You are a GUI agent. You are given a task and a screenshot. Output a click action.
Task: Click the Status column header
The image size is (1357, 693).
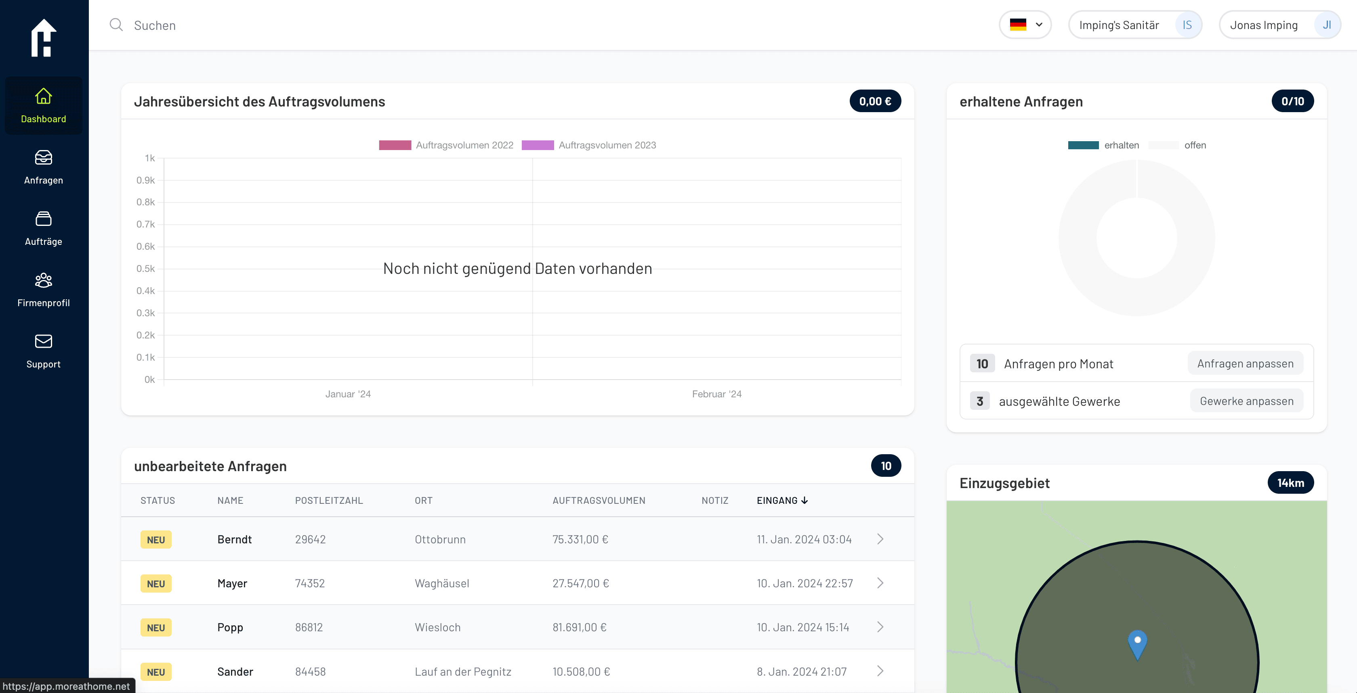pyautogui.click(x=158, y=501)
